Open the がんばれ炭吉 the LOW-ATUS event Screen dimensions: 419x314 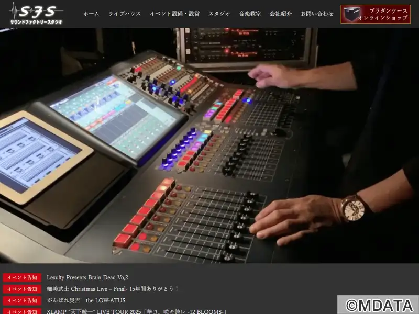[86, 300]
